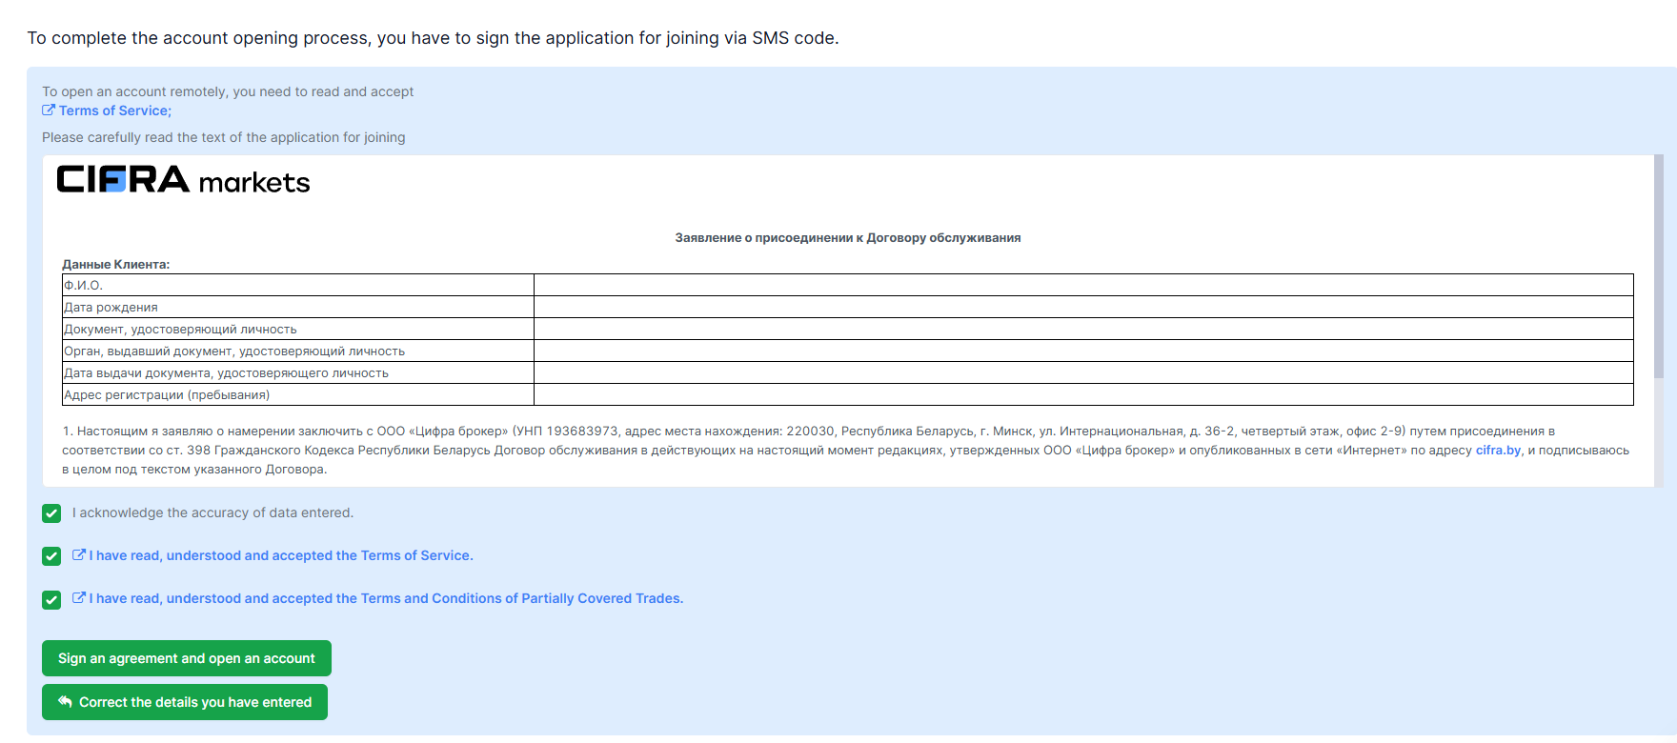Image resolution: width=1677 pixels, height=743 pixels.
Task: Tick the accuracy of data entered checkbox
Action: tap(51, 513)
